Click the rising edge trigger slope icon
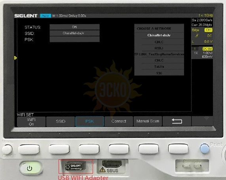The image size is (226, 180). [197, 36]
